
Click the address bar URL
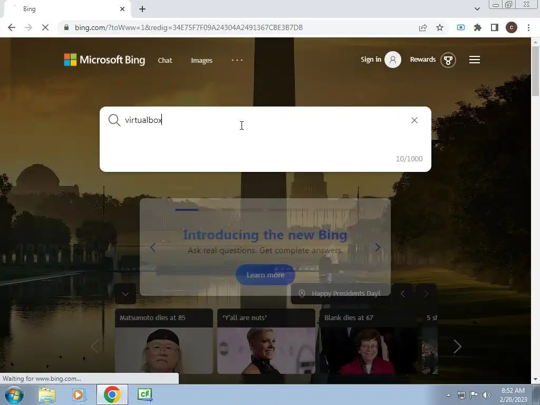coord(189,27)
